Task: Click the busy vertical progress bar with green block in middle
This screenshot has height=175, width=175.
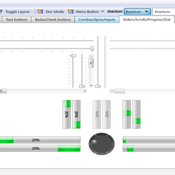Action: coord(127,114)
